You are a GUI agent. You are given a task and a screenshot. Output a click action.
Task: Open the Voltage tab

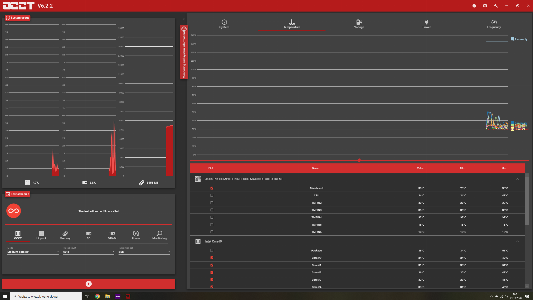tap(359, 24)
